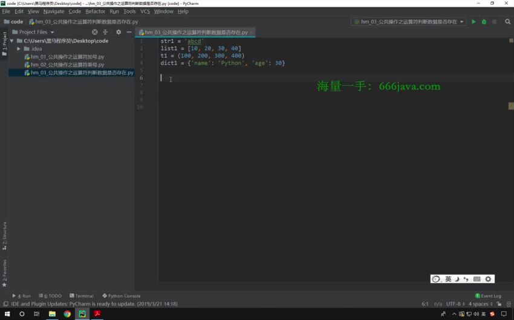Start debugging with the green bug icon
514x320 pixels.
(x=484, y=22)
